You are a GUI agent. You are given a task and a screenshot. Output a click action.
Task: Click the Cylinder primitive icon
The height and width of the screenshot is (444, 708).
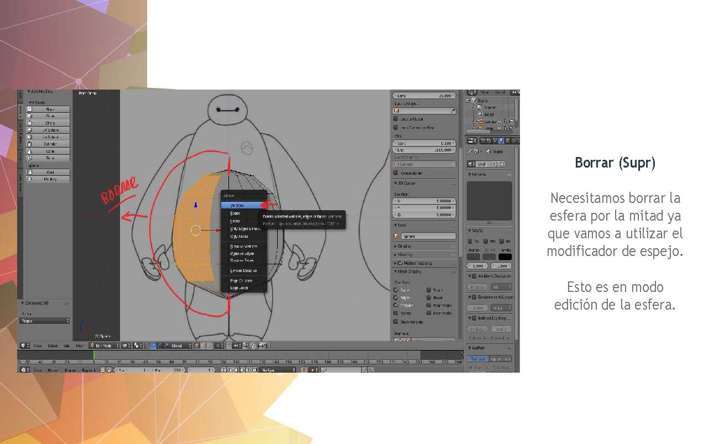pyautogui.click(x=30, y=144)
